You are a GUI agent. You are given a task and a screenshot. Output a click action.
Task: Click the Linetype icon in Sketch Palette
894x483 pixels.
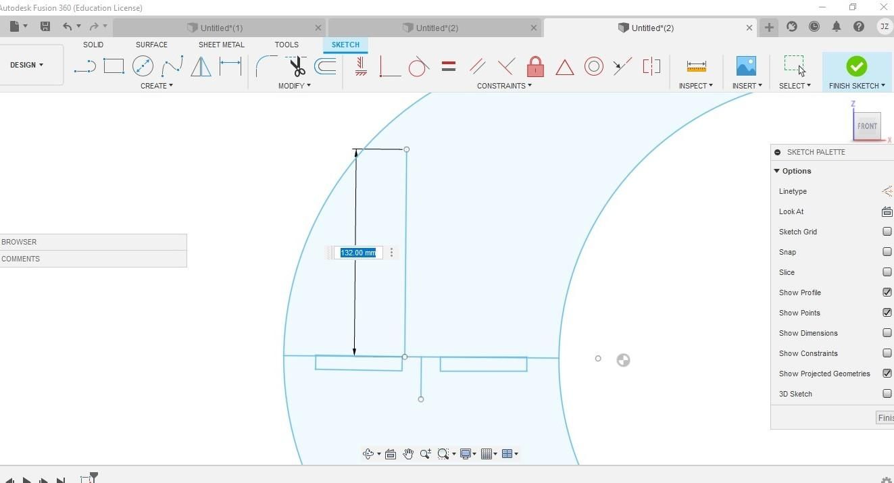click(887, 191)
